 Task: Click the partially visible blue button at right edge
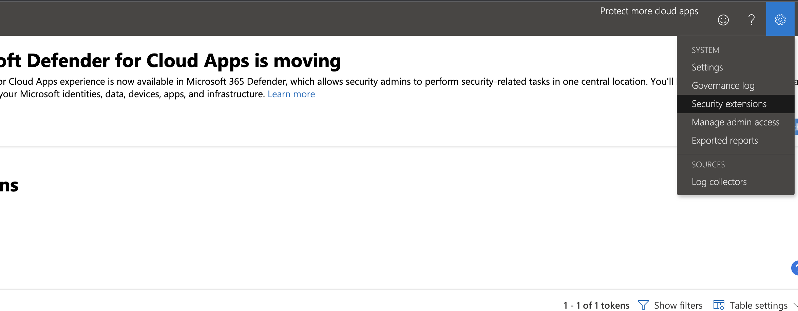(796, 127)
